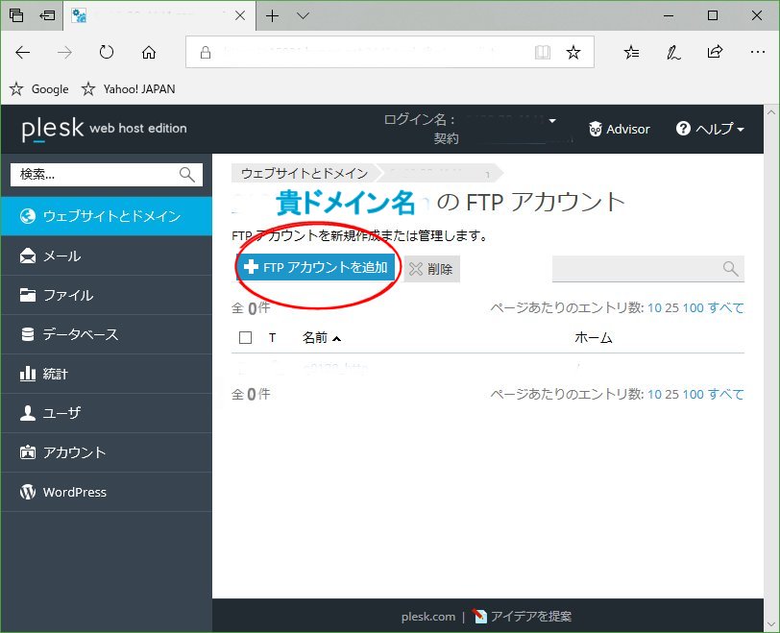This screenshot has width=780, height=633.
Task: Select the ファイル icon in the sidebar
Action: click(53, 295)
